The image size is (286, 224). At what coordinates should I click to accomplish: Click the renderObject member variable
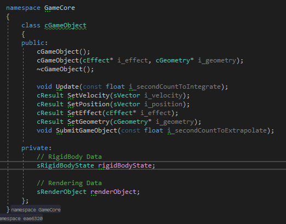tap(113, 192)
